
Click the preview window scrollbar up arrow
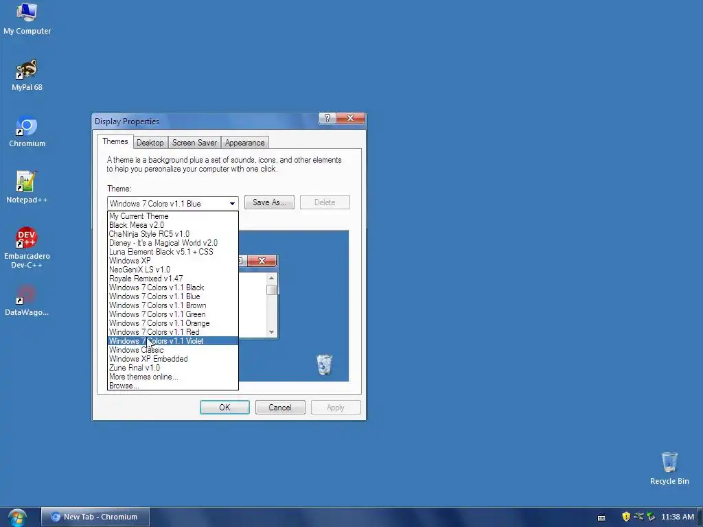(x=271, y=279)
